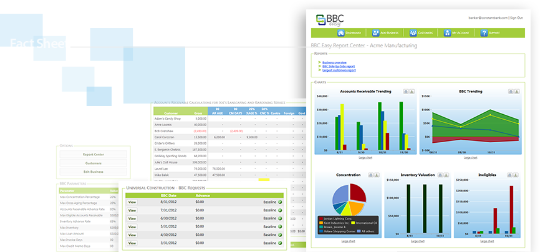Print the Concentration pie chart
This screenshot has height=252, width=540.
click(x=370, y=176)
